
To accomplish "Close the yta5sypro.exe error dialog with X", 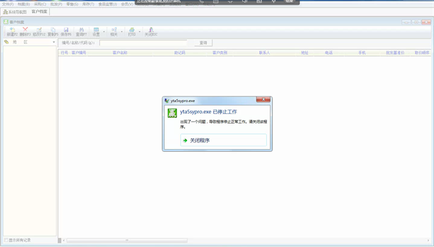I will pos(263,99).
